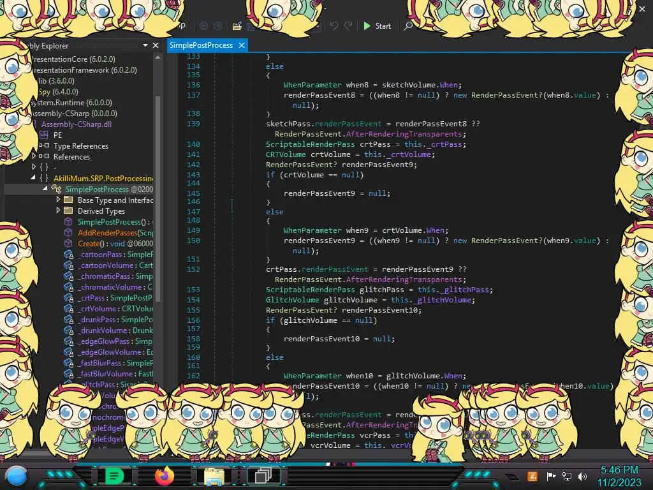Open the green chat app taskbar icon

[114, 475]
